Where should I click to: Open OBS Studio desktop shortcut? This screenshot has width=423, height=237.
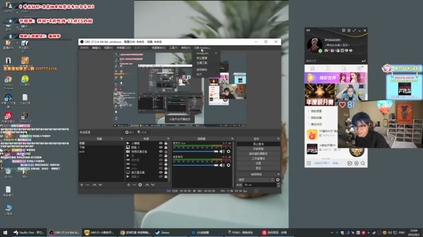[x=25, y=27]
